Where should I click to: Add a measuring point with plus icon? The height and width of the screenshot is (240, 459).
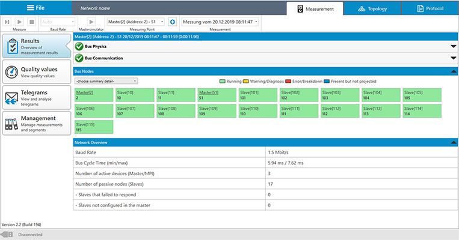point(173,22)
